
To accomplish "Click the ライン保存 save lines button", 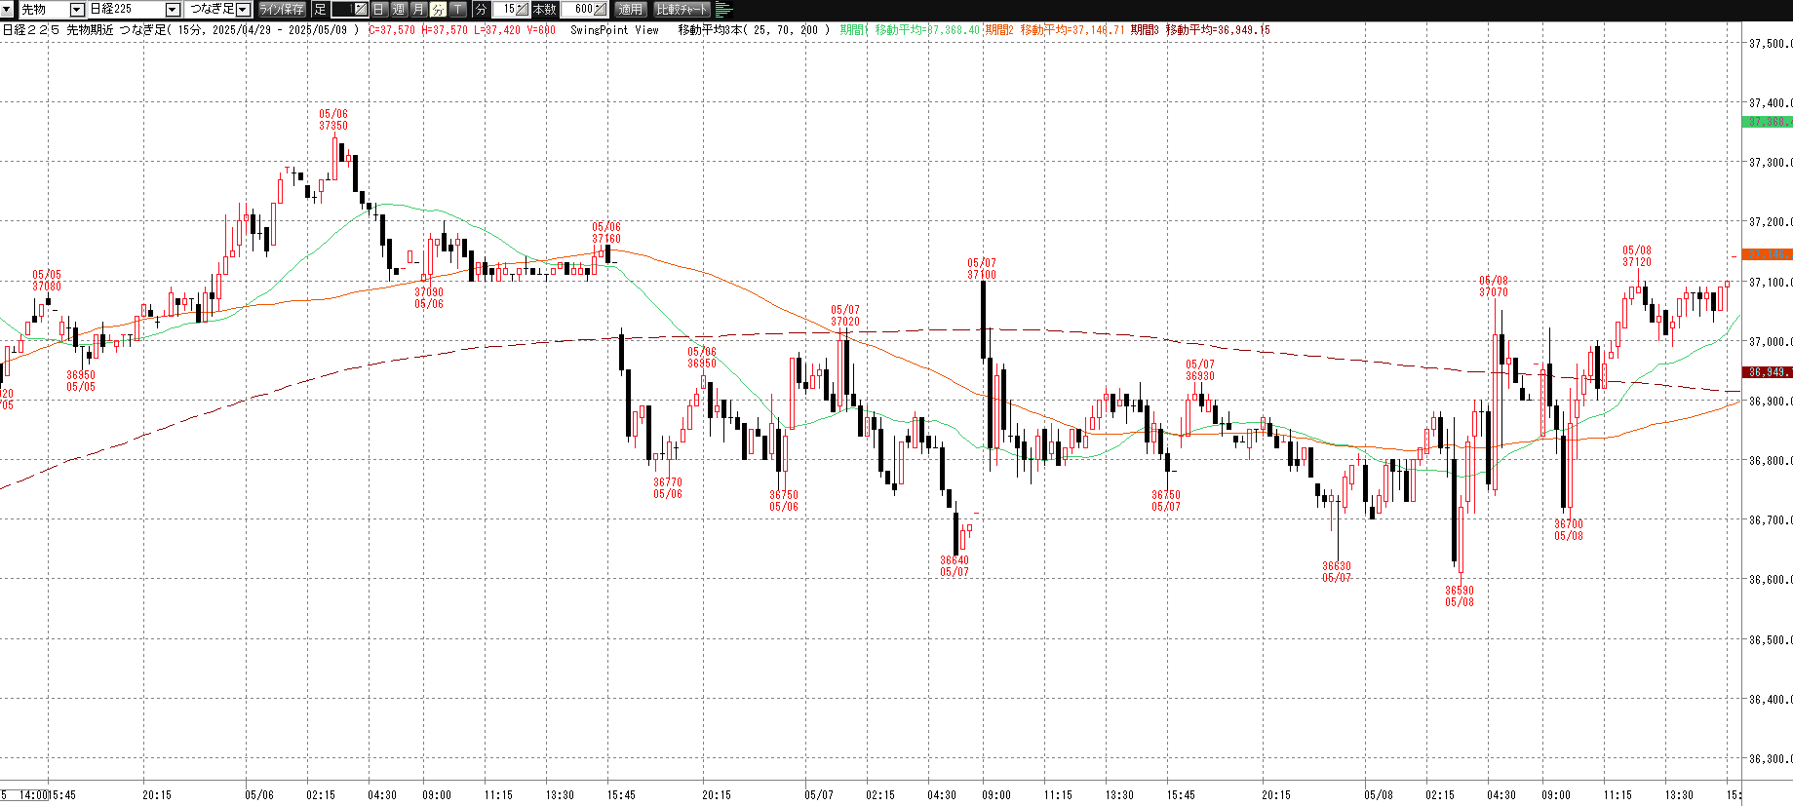I will tap(282, 10).
